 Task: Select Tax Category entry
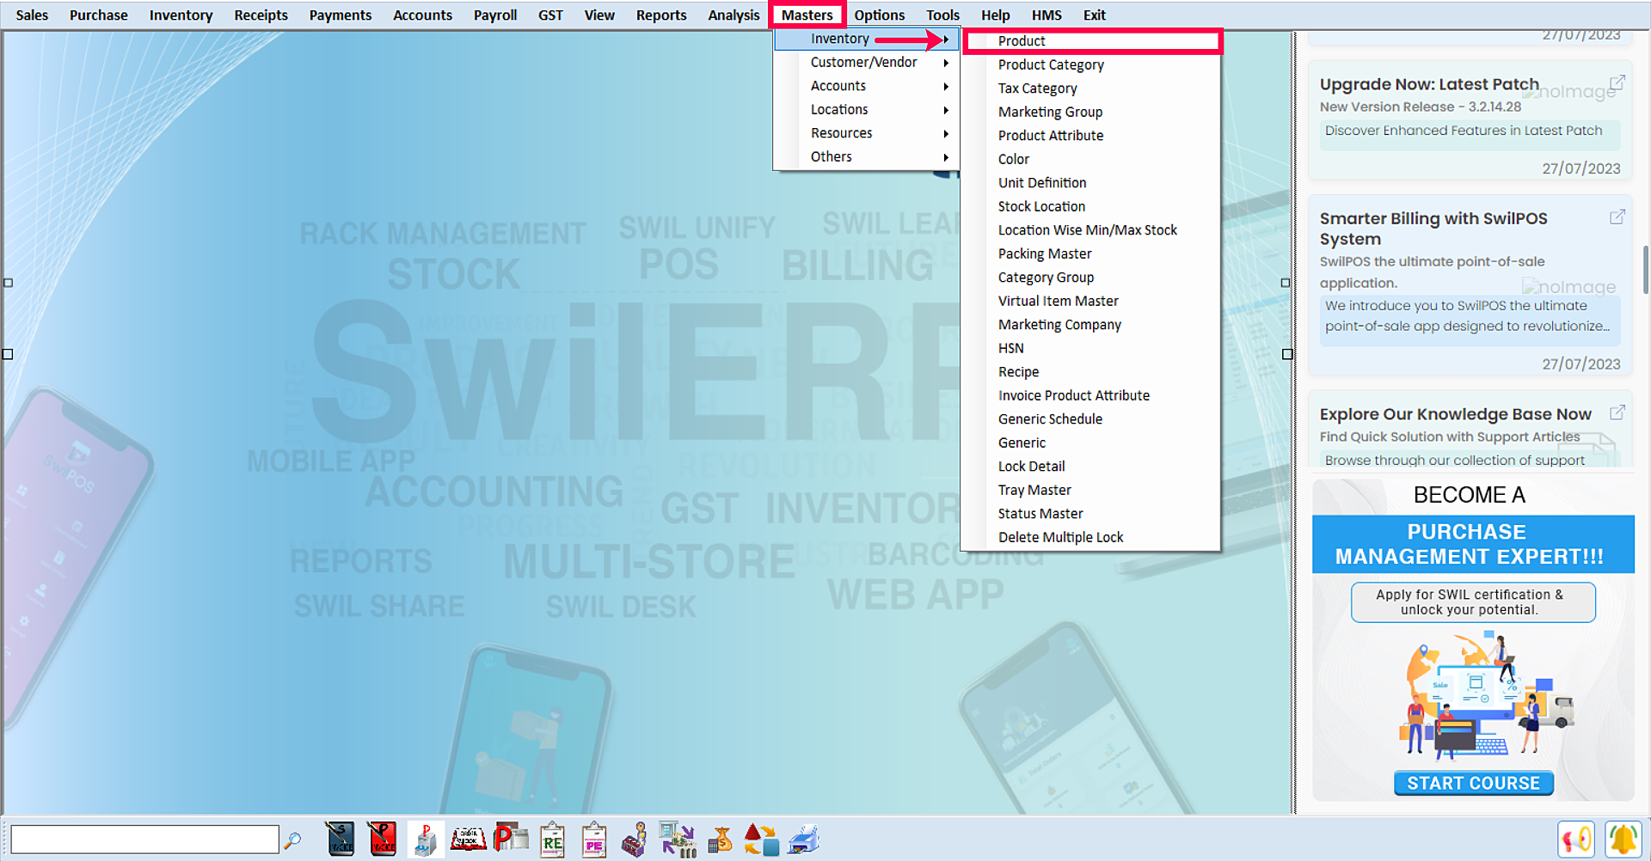(1090, 88)
